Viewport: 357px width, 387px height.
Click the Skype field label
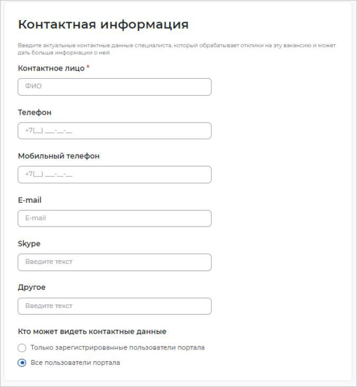pos(29,244)
